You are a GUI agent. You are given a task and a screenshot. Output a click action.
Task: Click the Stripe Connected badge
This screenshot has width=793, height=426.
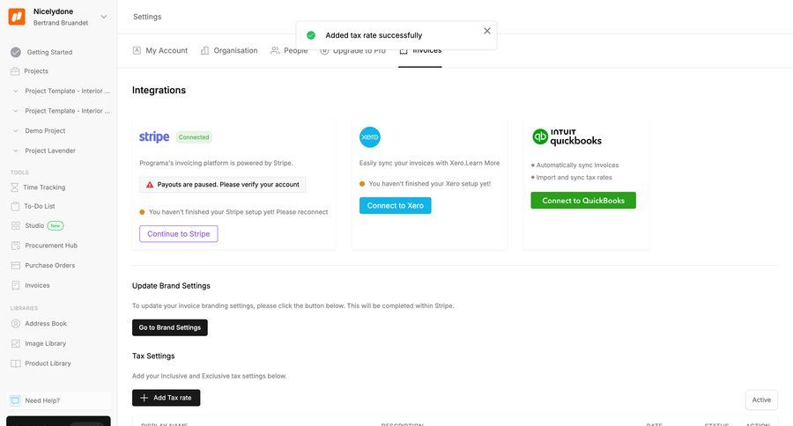[194, 137]
